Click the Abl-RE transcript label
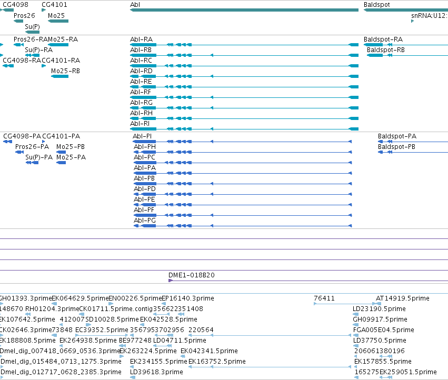The height and width of the screenshot is (380, 448). (x=141, y=82)
